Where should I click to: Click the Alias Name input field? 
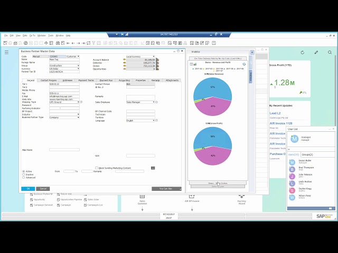click(x=64, y=150)
